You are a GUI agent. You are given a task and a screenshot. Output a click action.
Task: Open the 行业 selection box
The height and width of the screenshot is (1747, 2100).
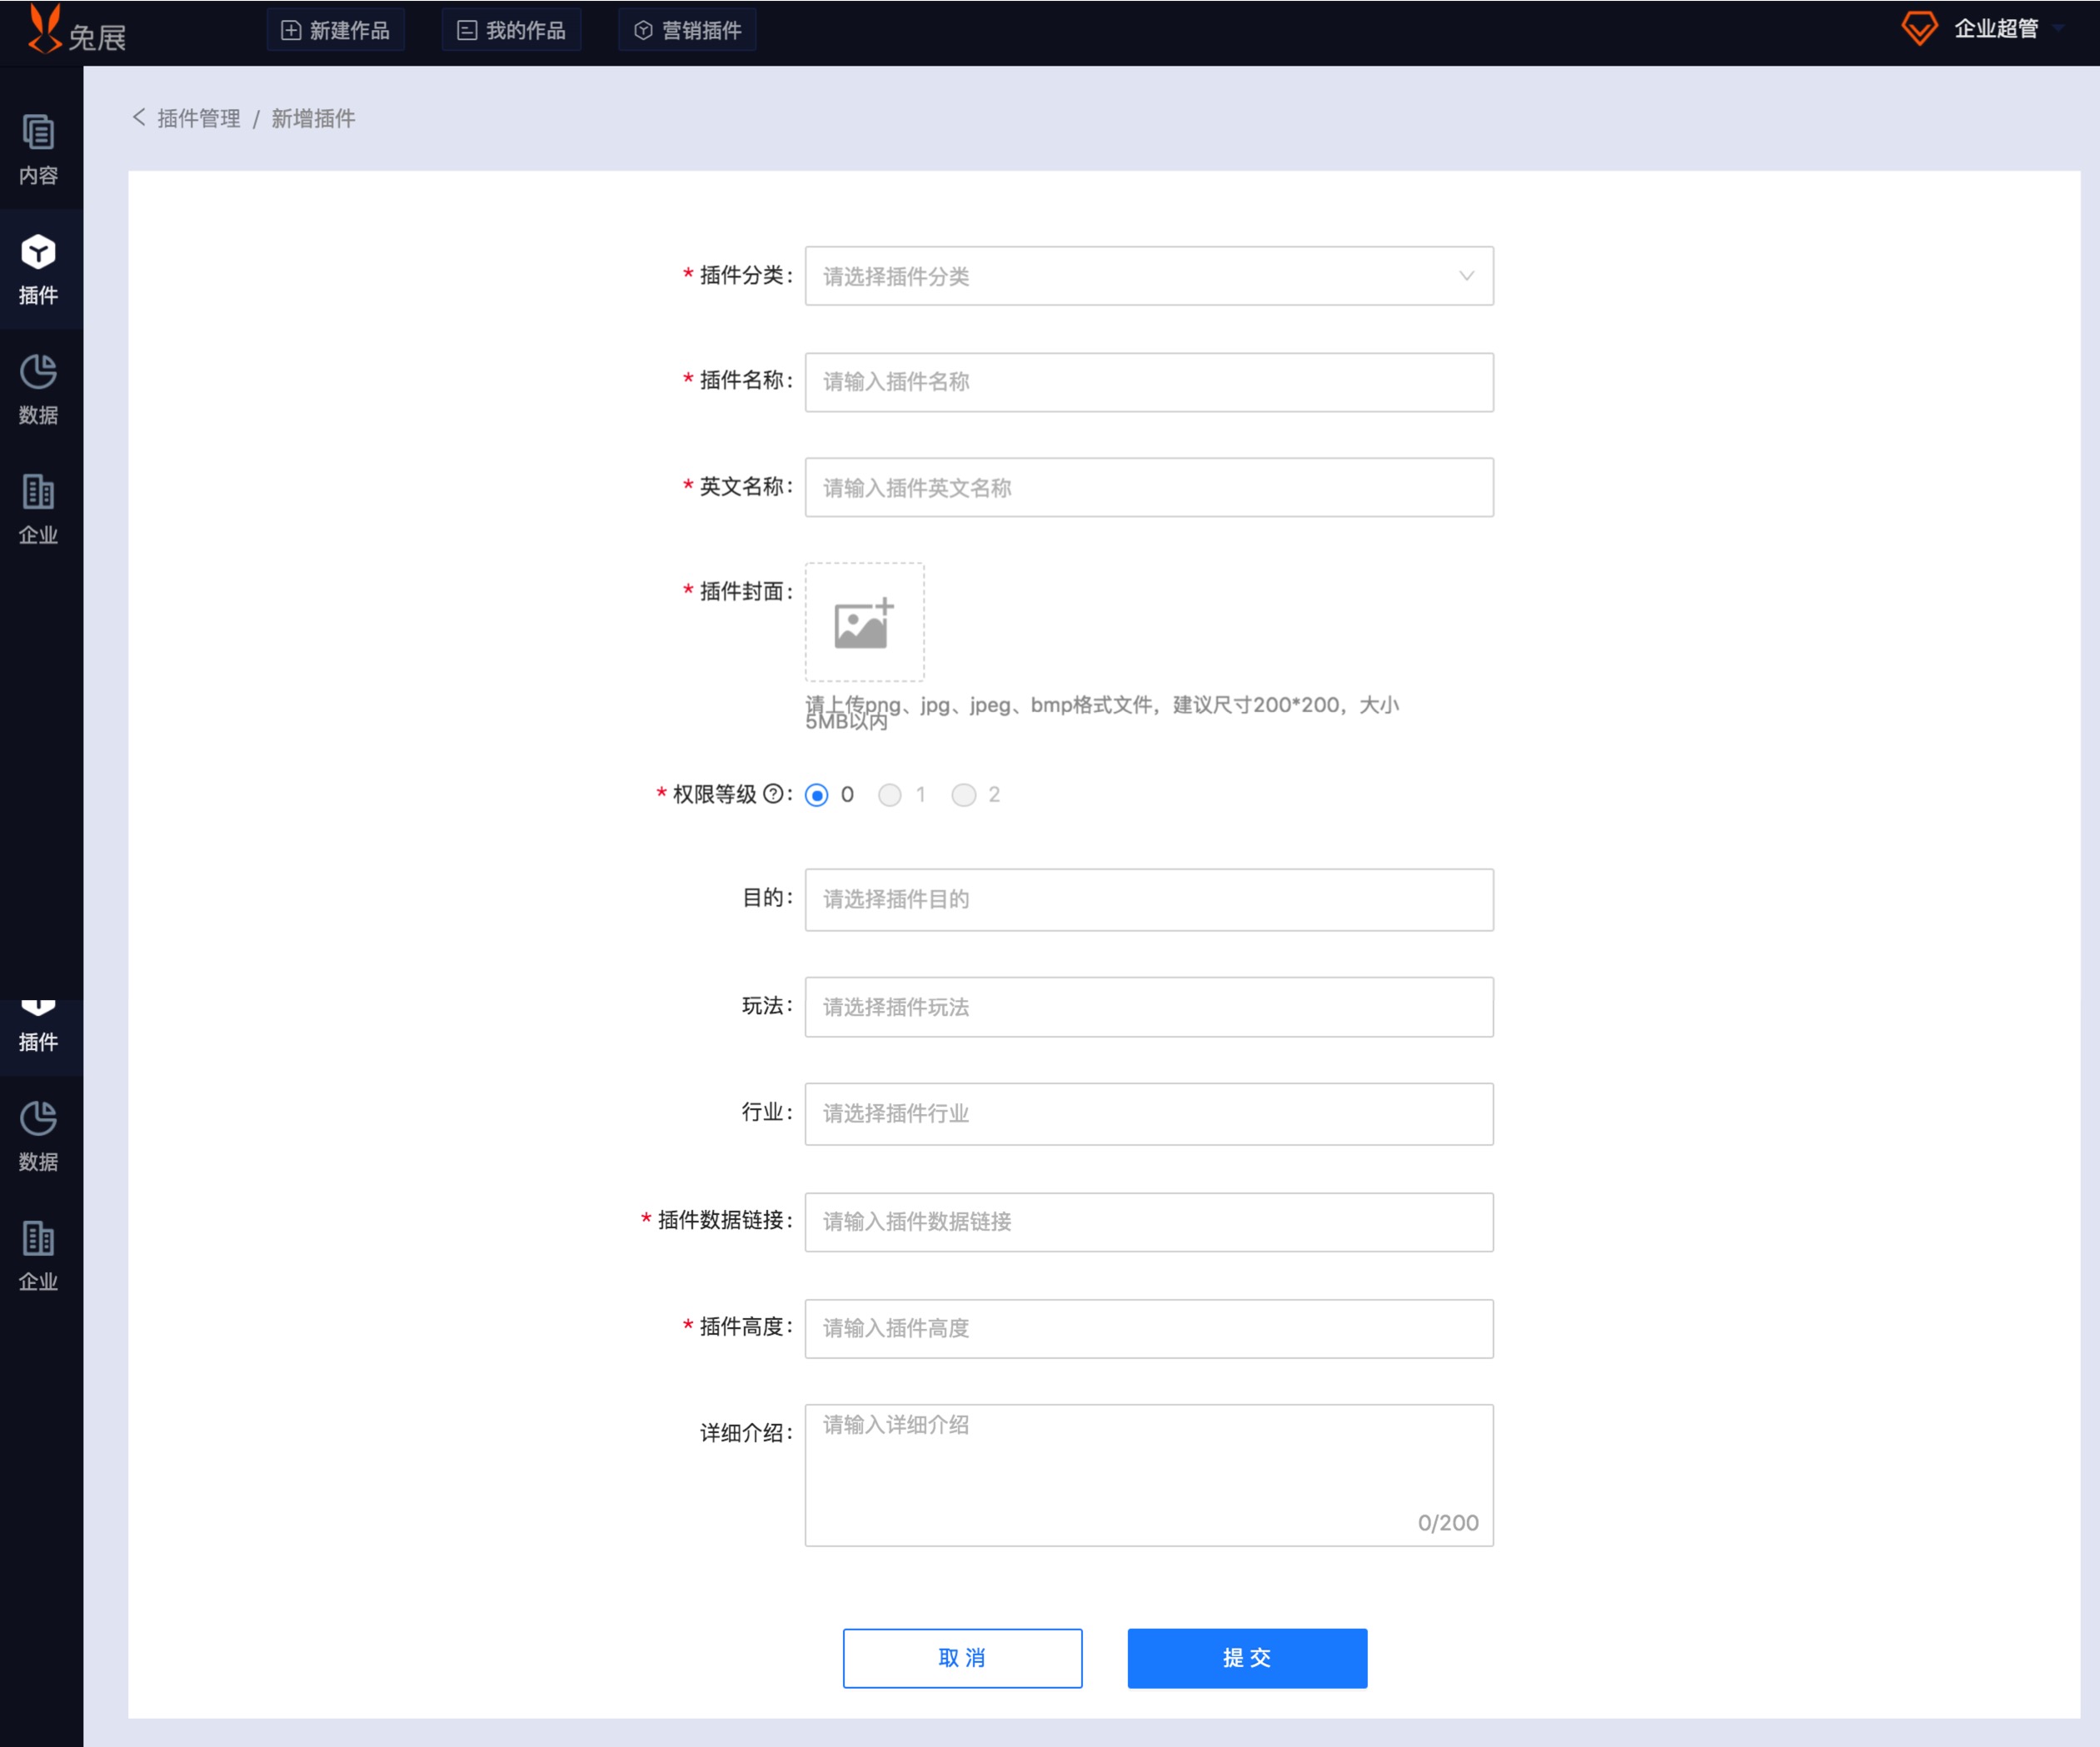coord(1149,1114)
